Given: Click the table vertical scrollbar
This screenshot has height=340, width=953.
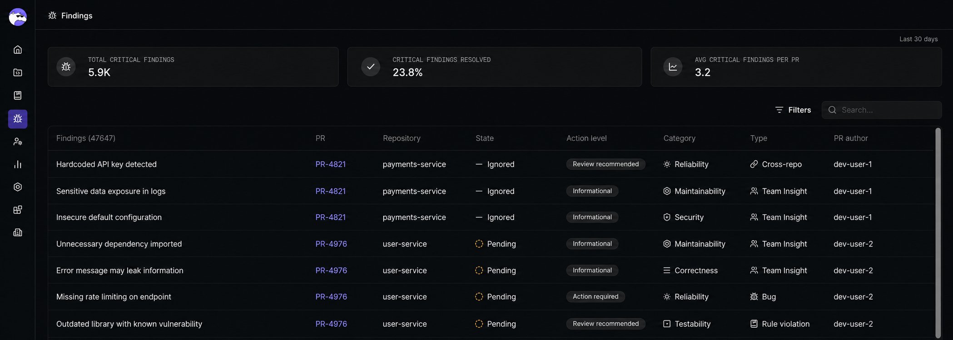Looking at the screenshot, I should coord(938,232).
